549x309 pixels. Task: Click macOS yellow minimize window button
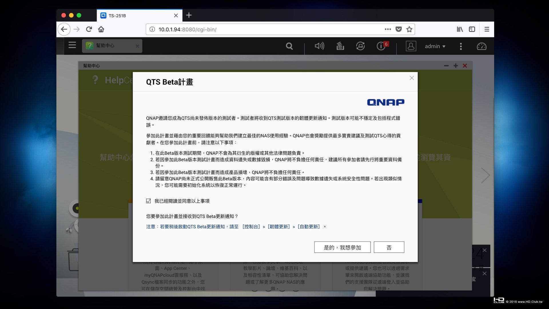(x=71, y=15)
